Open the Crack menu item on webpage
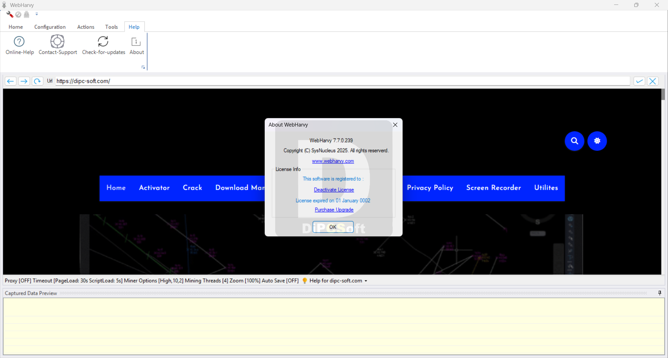This screenshot has width=668, height=358. (x=192, y=188)
